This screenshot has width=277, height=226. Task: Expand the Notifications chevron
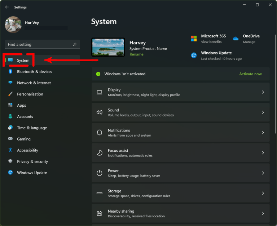pos(263,132)
